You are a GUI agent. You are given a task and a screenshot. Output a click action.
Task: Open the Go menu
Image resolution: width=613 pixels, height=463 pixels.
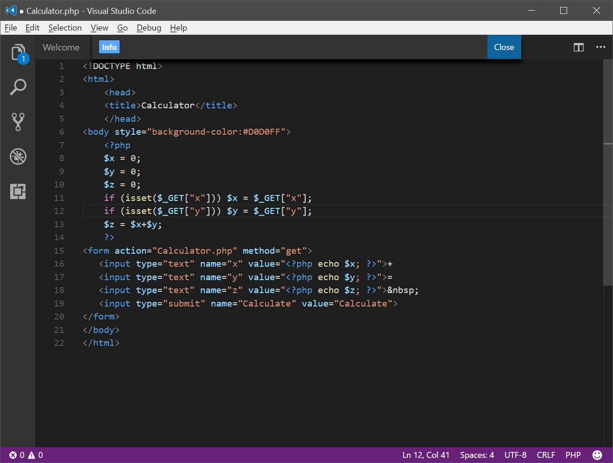(122, 28)
